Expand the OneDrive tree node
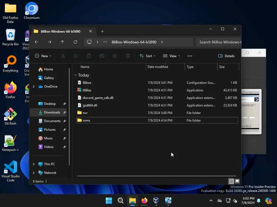This screenshot has height=207, width=277. click(x=34, y=87)
